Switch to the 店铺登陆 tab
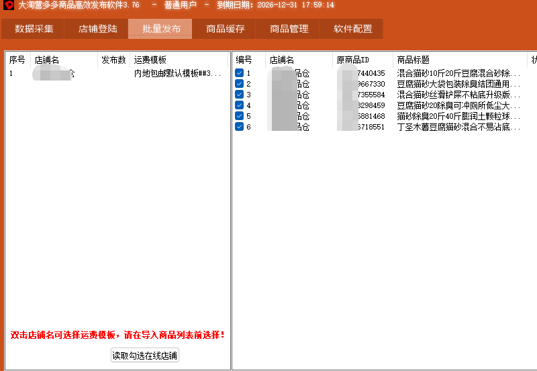The height and width of the screenshot is (371, 537). [96, 29]
